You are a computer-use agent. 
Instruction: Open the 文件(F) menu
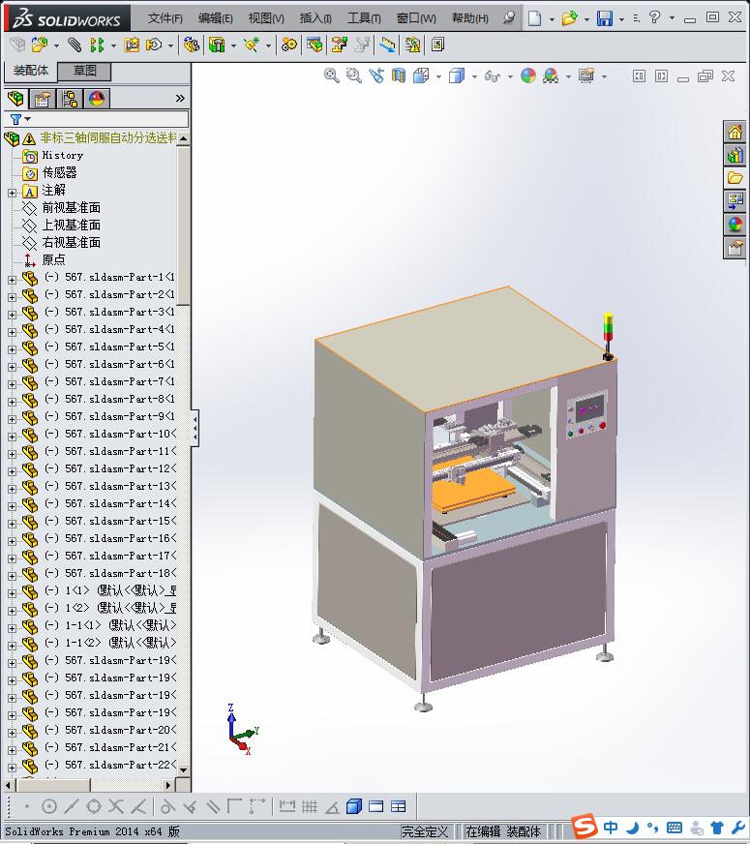[165, 18]
